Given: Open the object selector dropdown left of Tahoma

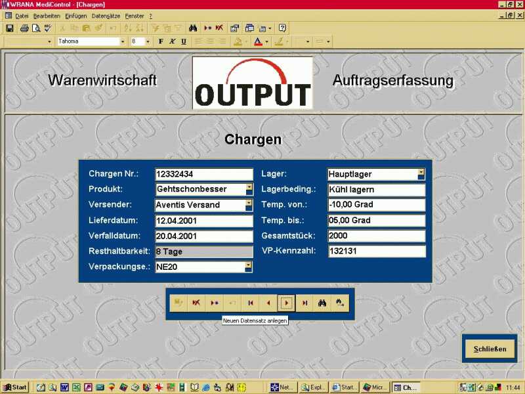Looking at the screenshot, I should click(50, 41).
